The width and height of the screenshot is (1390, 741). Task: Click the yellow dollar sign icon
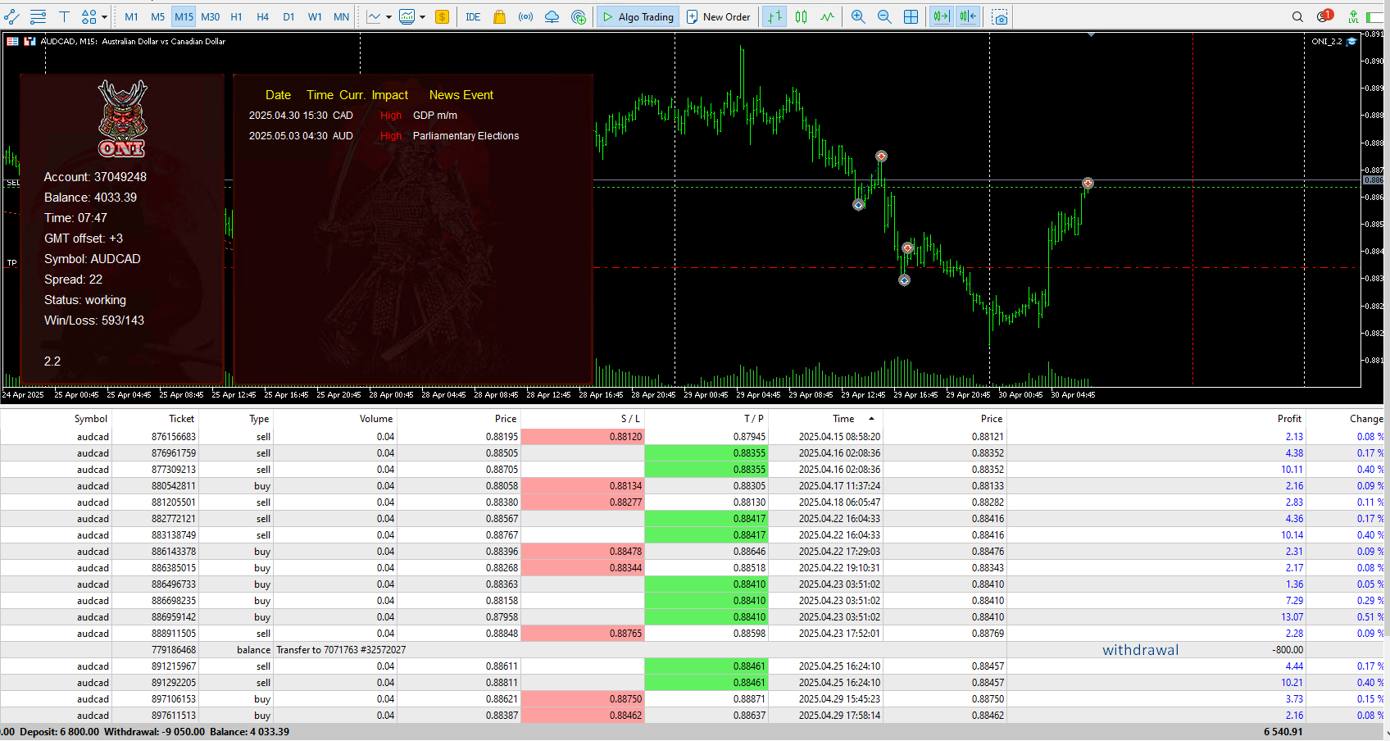point(442,16)
